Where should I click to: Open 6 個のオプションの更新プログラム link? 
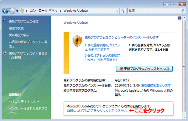click(102, 58)
